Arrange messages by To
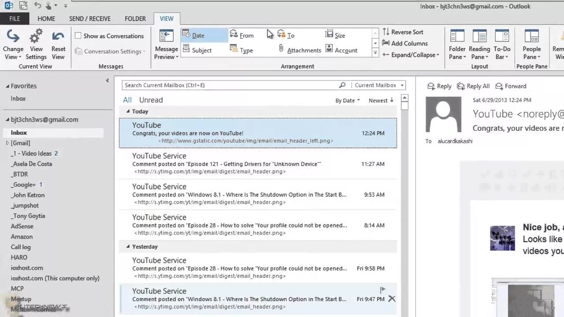 (286, 35)
